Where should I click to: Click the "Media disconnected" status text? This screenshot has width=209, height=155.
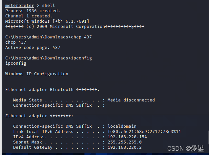(131, 100)
